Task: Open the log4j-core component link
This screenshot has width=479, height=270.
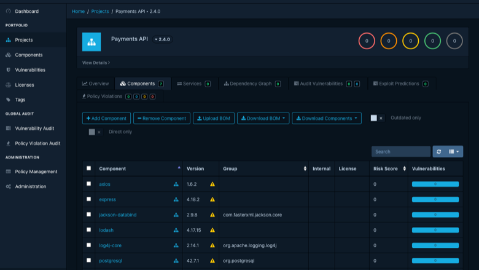Action: coord(111,245)
